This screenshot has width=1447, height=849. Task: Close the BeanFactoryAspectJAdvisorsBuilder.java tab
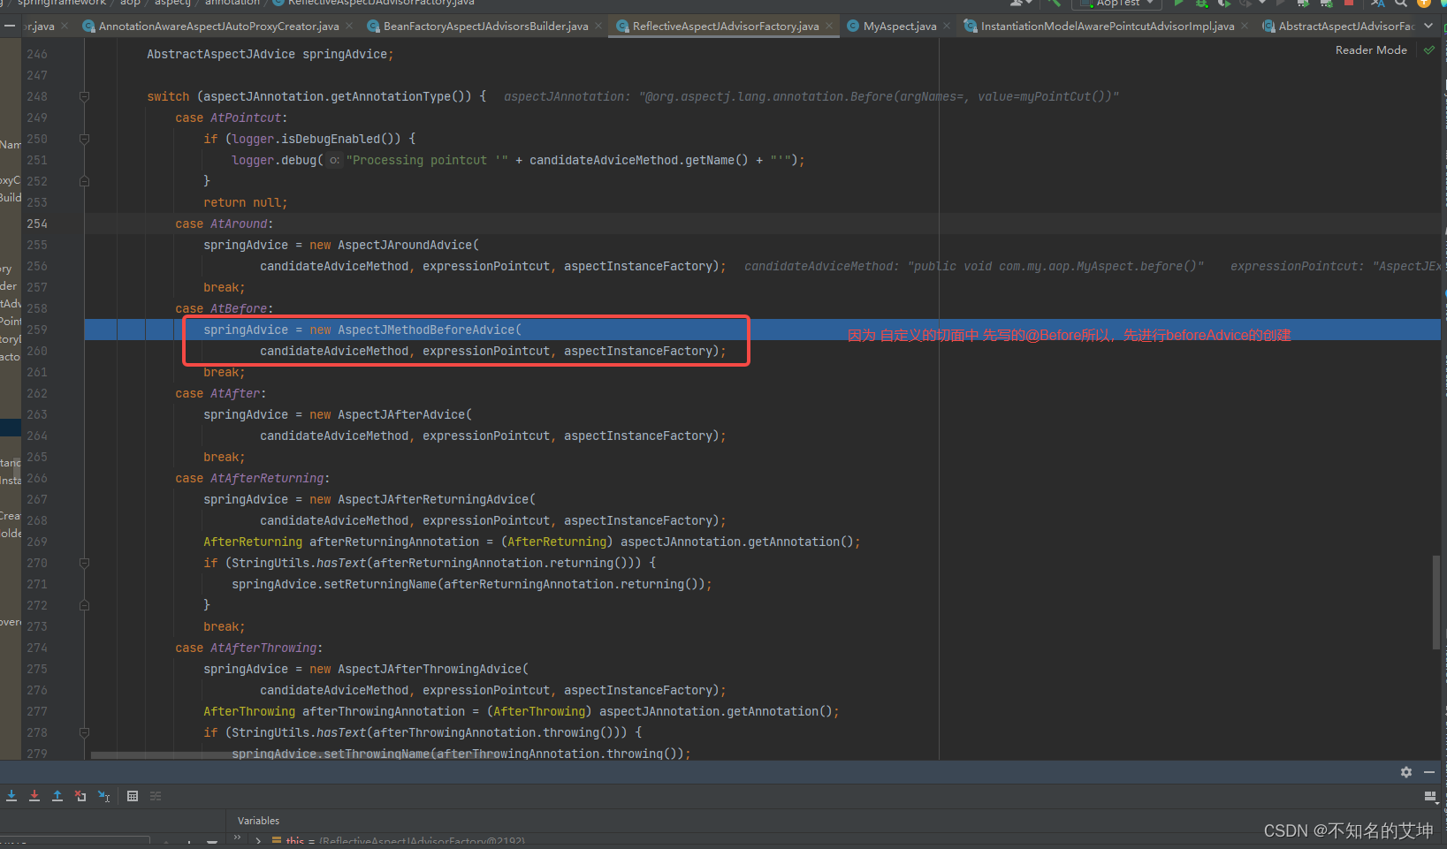[x=598, y=27]
